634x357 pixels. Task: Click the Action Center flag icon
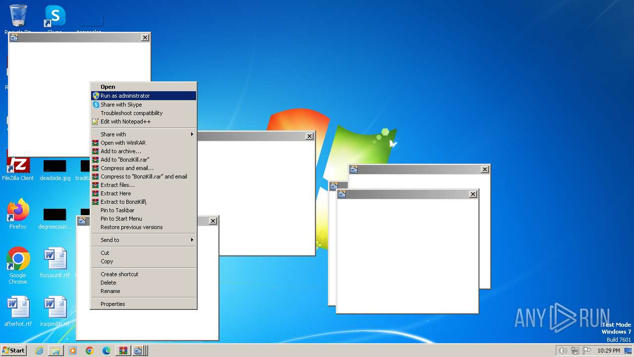pyautogui.click(x=587, y=351)
